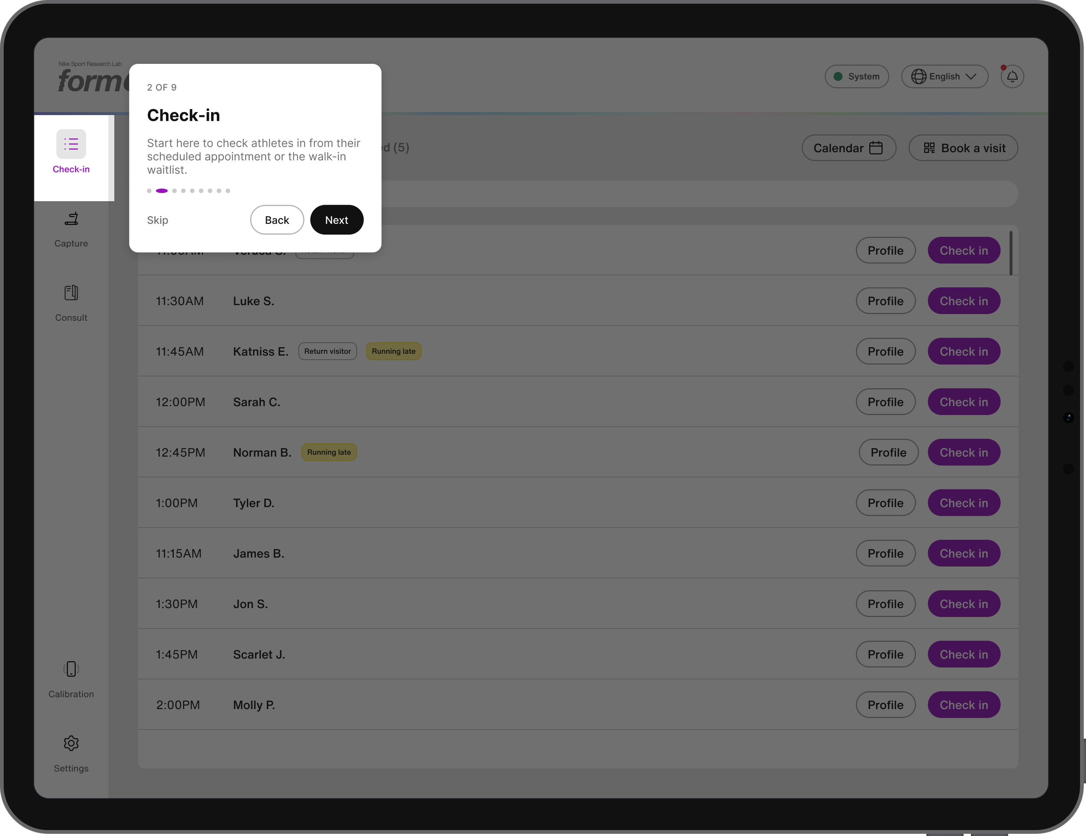This screenshot has height=836, width=1086.
Task: Click Katniss E. Running late tag
Action: (x=393, y=351)
